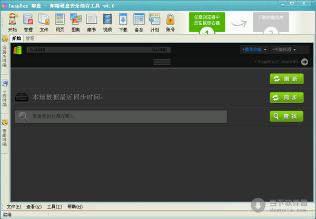Maximize the ImapBox window
The image size is (316, 219).
coord(292,4)
